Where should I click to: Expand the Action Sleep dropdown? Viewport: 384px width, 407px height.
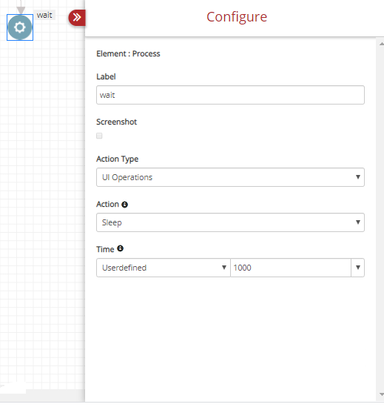click(x=230, y=222)
